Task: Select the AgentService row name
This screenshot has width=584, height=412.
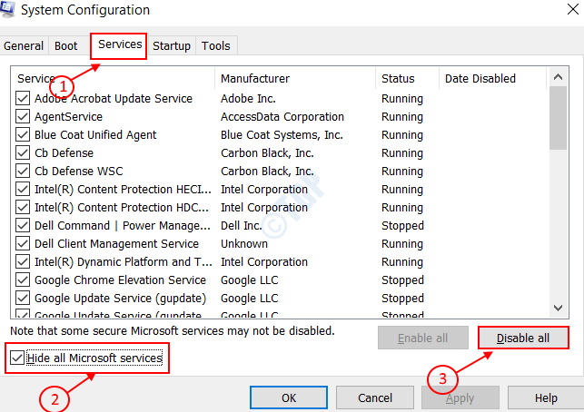Action: [x=68, y=117]
